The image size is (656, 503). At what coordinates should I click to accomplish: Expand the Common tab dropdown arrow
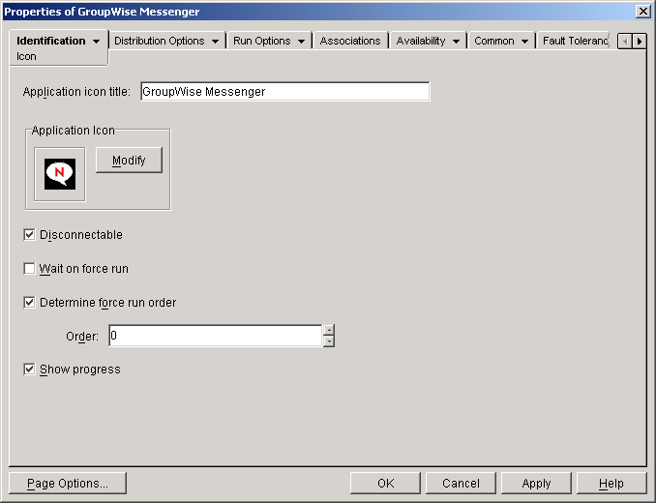click(524, 42)
